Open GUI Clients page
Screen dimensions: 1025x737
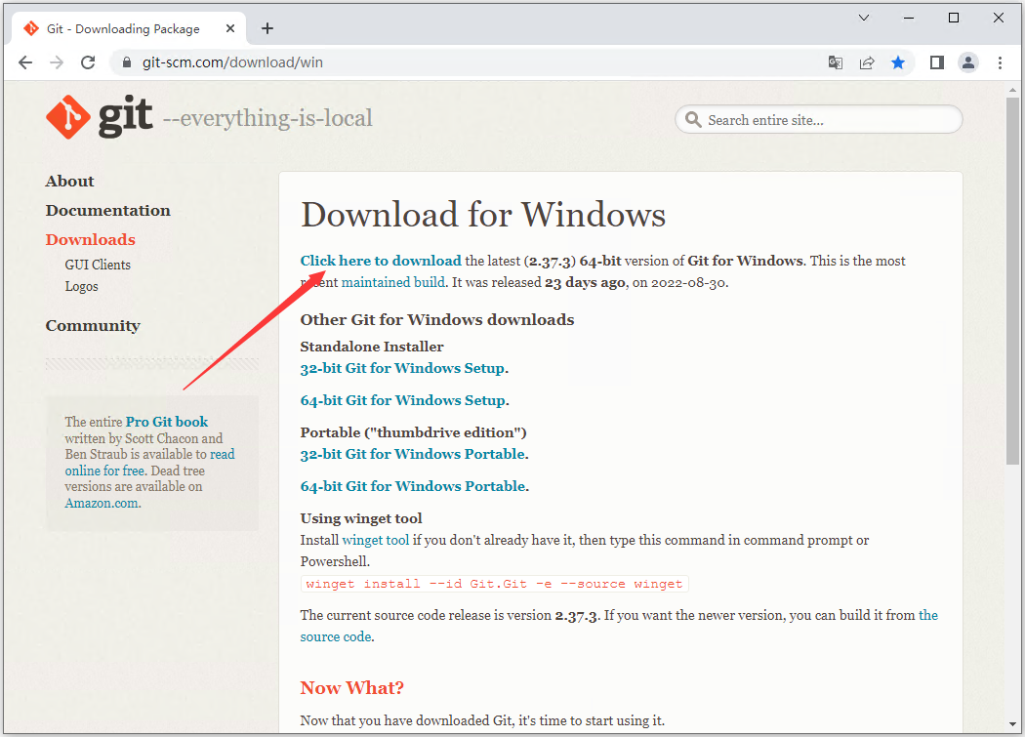pyautogui.click(x=98, y=265)
